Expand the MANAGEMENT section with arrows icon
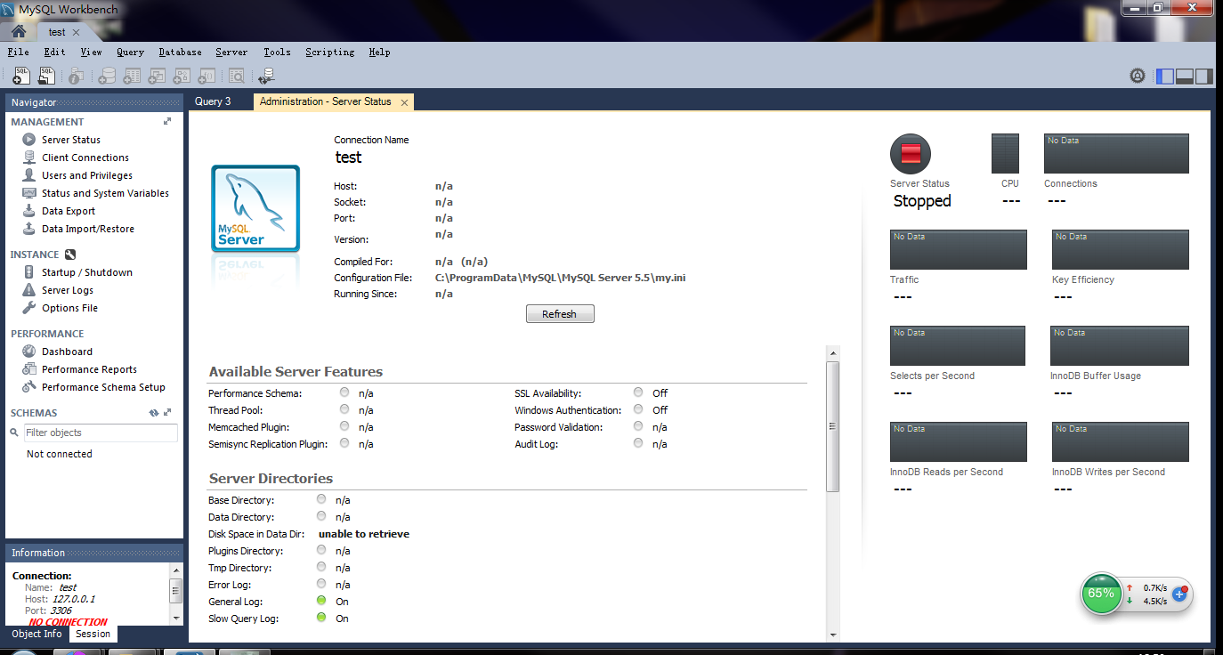 167,121
